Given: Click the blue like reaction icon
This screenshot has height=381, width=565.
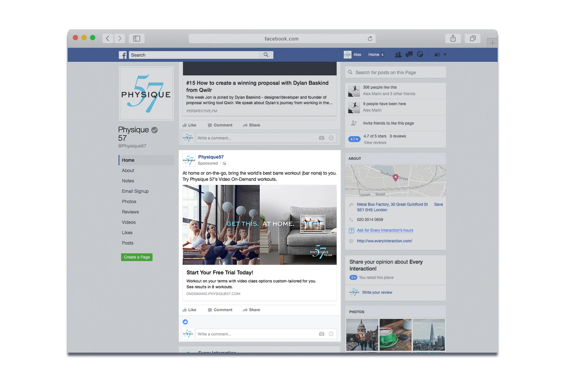Looking at the screenshot, I should pos(185,322).
